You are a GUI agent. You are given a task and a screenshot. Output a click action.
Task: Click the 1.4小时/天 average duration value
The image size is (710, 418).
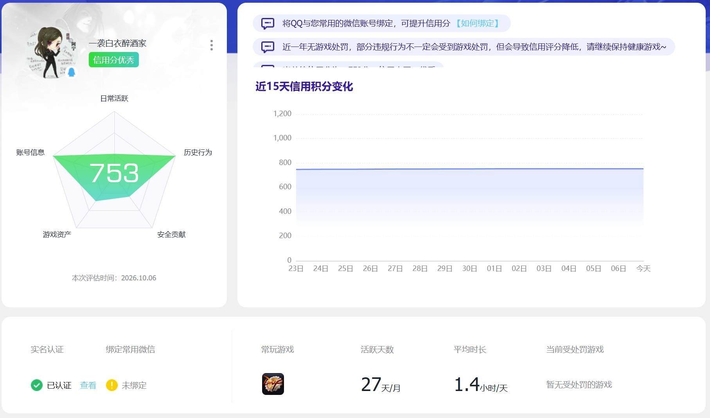[x=481, y=384]
